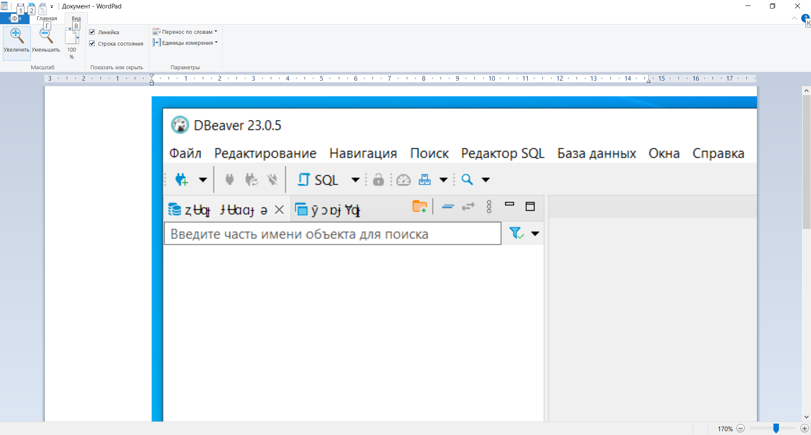Open the Справка menu of DBeaver
Screen dimensions: 811x435
(x=718, y=153)
